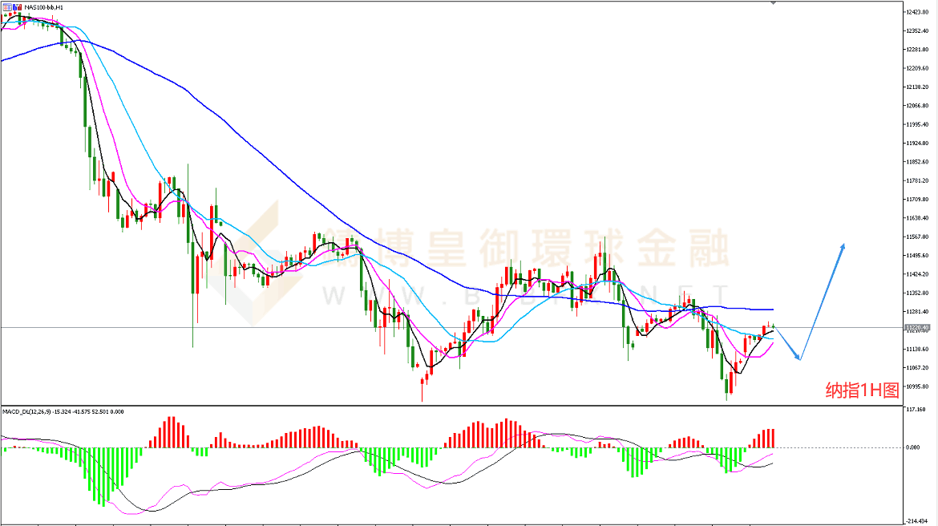Click the current price tag on the price axis
This screenshot has height=526, width=938.
point(916,327)
